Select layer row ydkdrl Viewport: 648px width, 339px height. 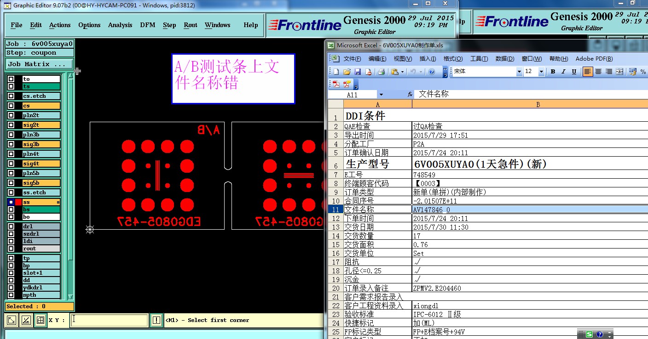pos(41,288)
